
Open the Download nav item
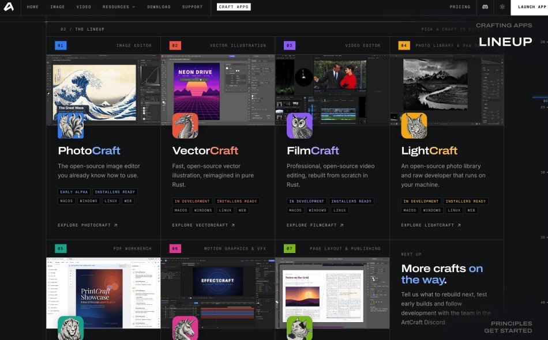coord(159,7)
